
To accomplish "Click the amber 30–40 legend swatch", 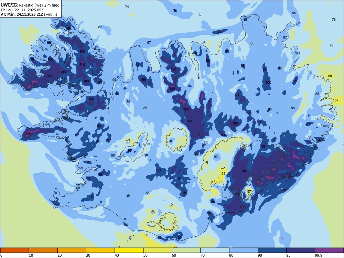I will (x=100, y=250).
